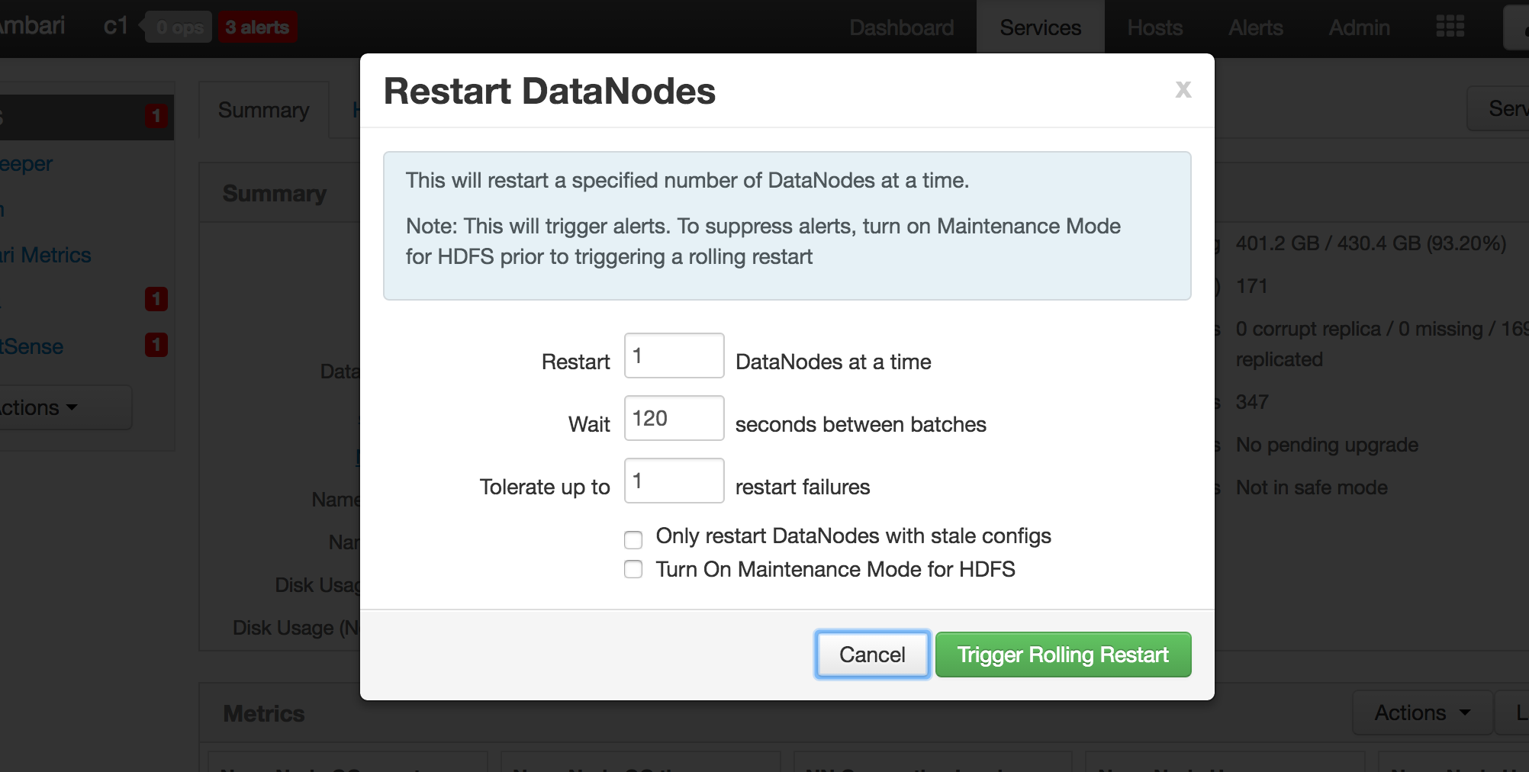Open the Metrics Actions dropdown
Screen dimensions: 1529x772
1421,712
